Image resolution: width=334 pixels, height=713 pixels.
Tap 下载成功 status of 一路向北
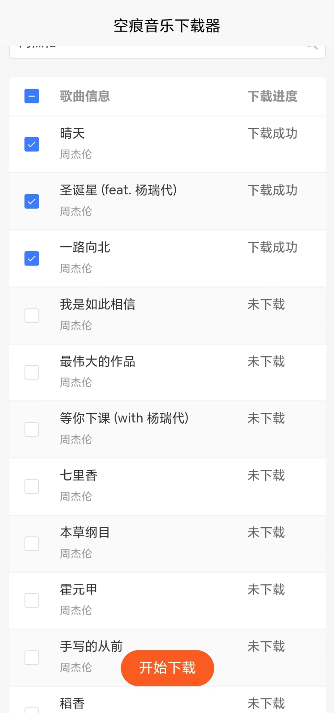pos(272,248)
